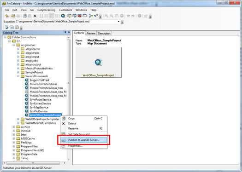Click the Disconnect Folder icon
Image resolution: width=242 pixels, height=172 pixels.
(x=18, y=16)
